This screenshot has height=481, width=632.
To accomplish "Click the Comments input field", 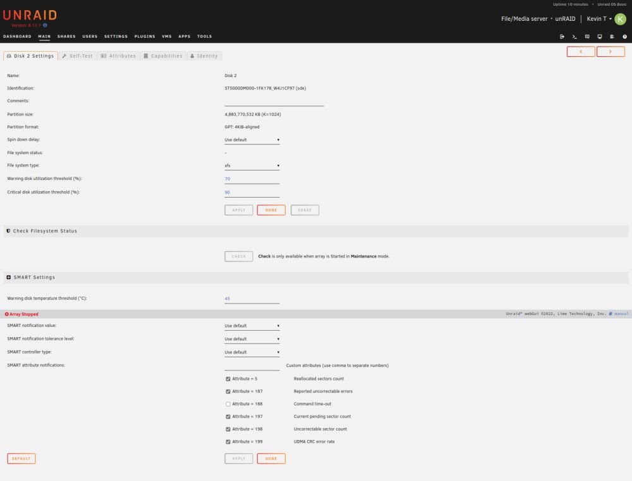I will (x=274, y=102).
